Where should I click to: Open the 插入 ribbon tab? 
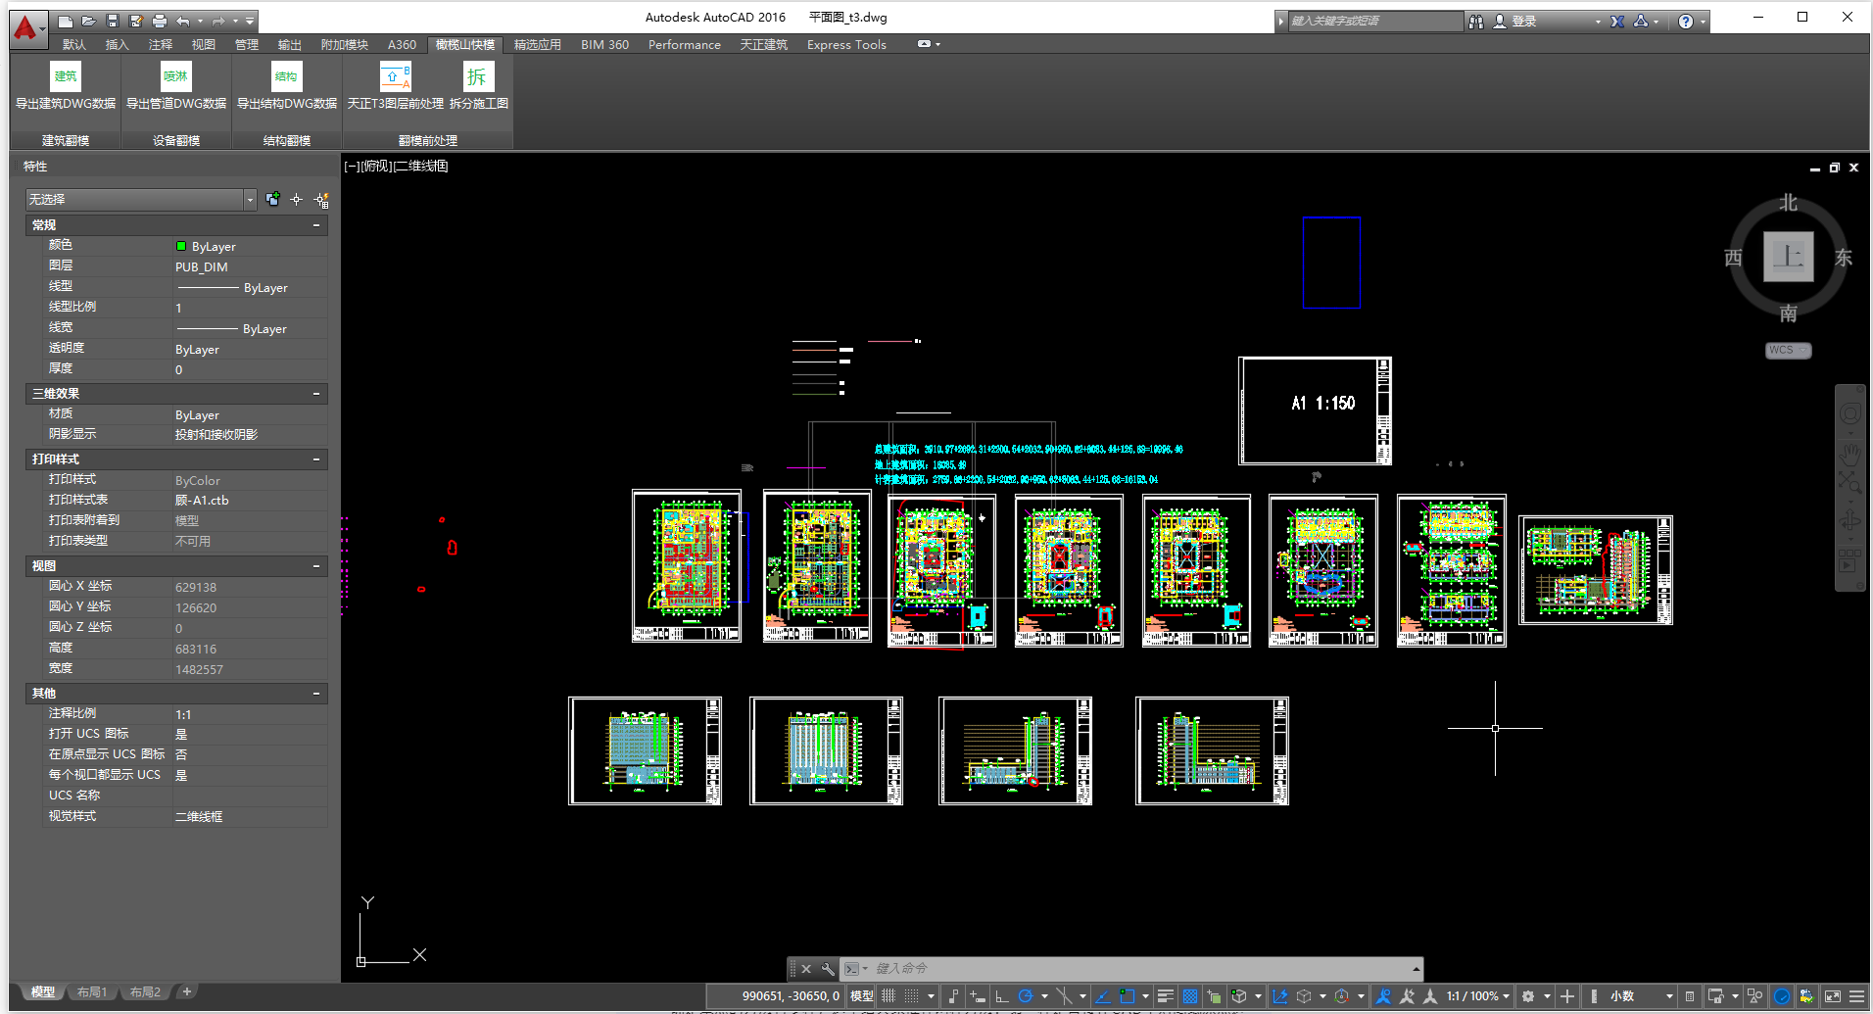point(118,45)
